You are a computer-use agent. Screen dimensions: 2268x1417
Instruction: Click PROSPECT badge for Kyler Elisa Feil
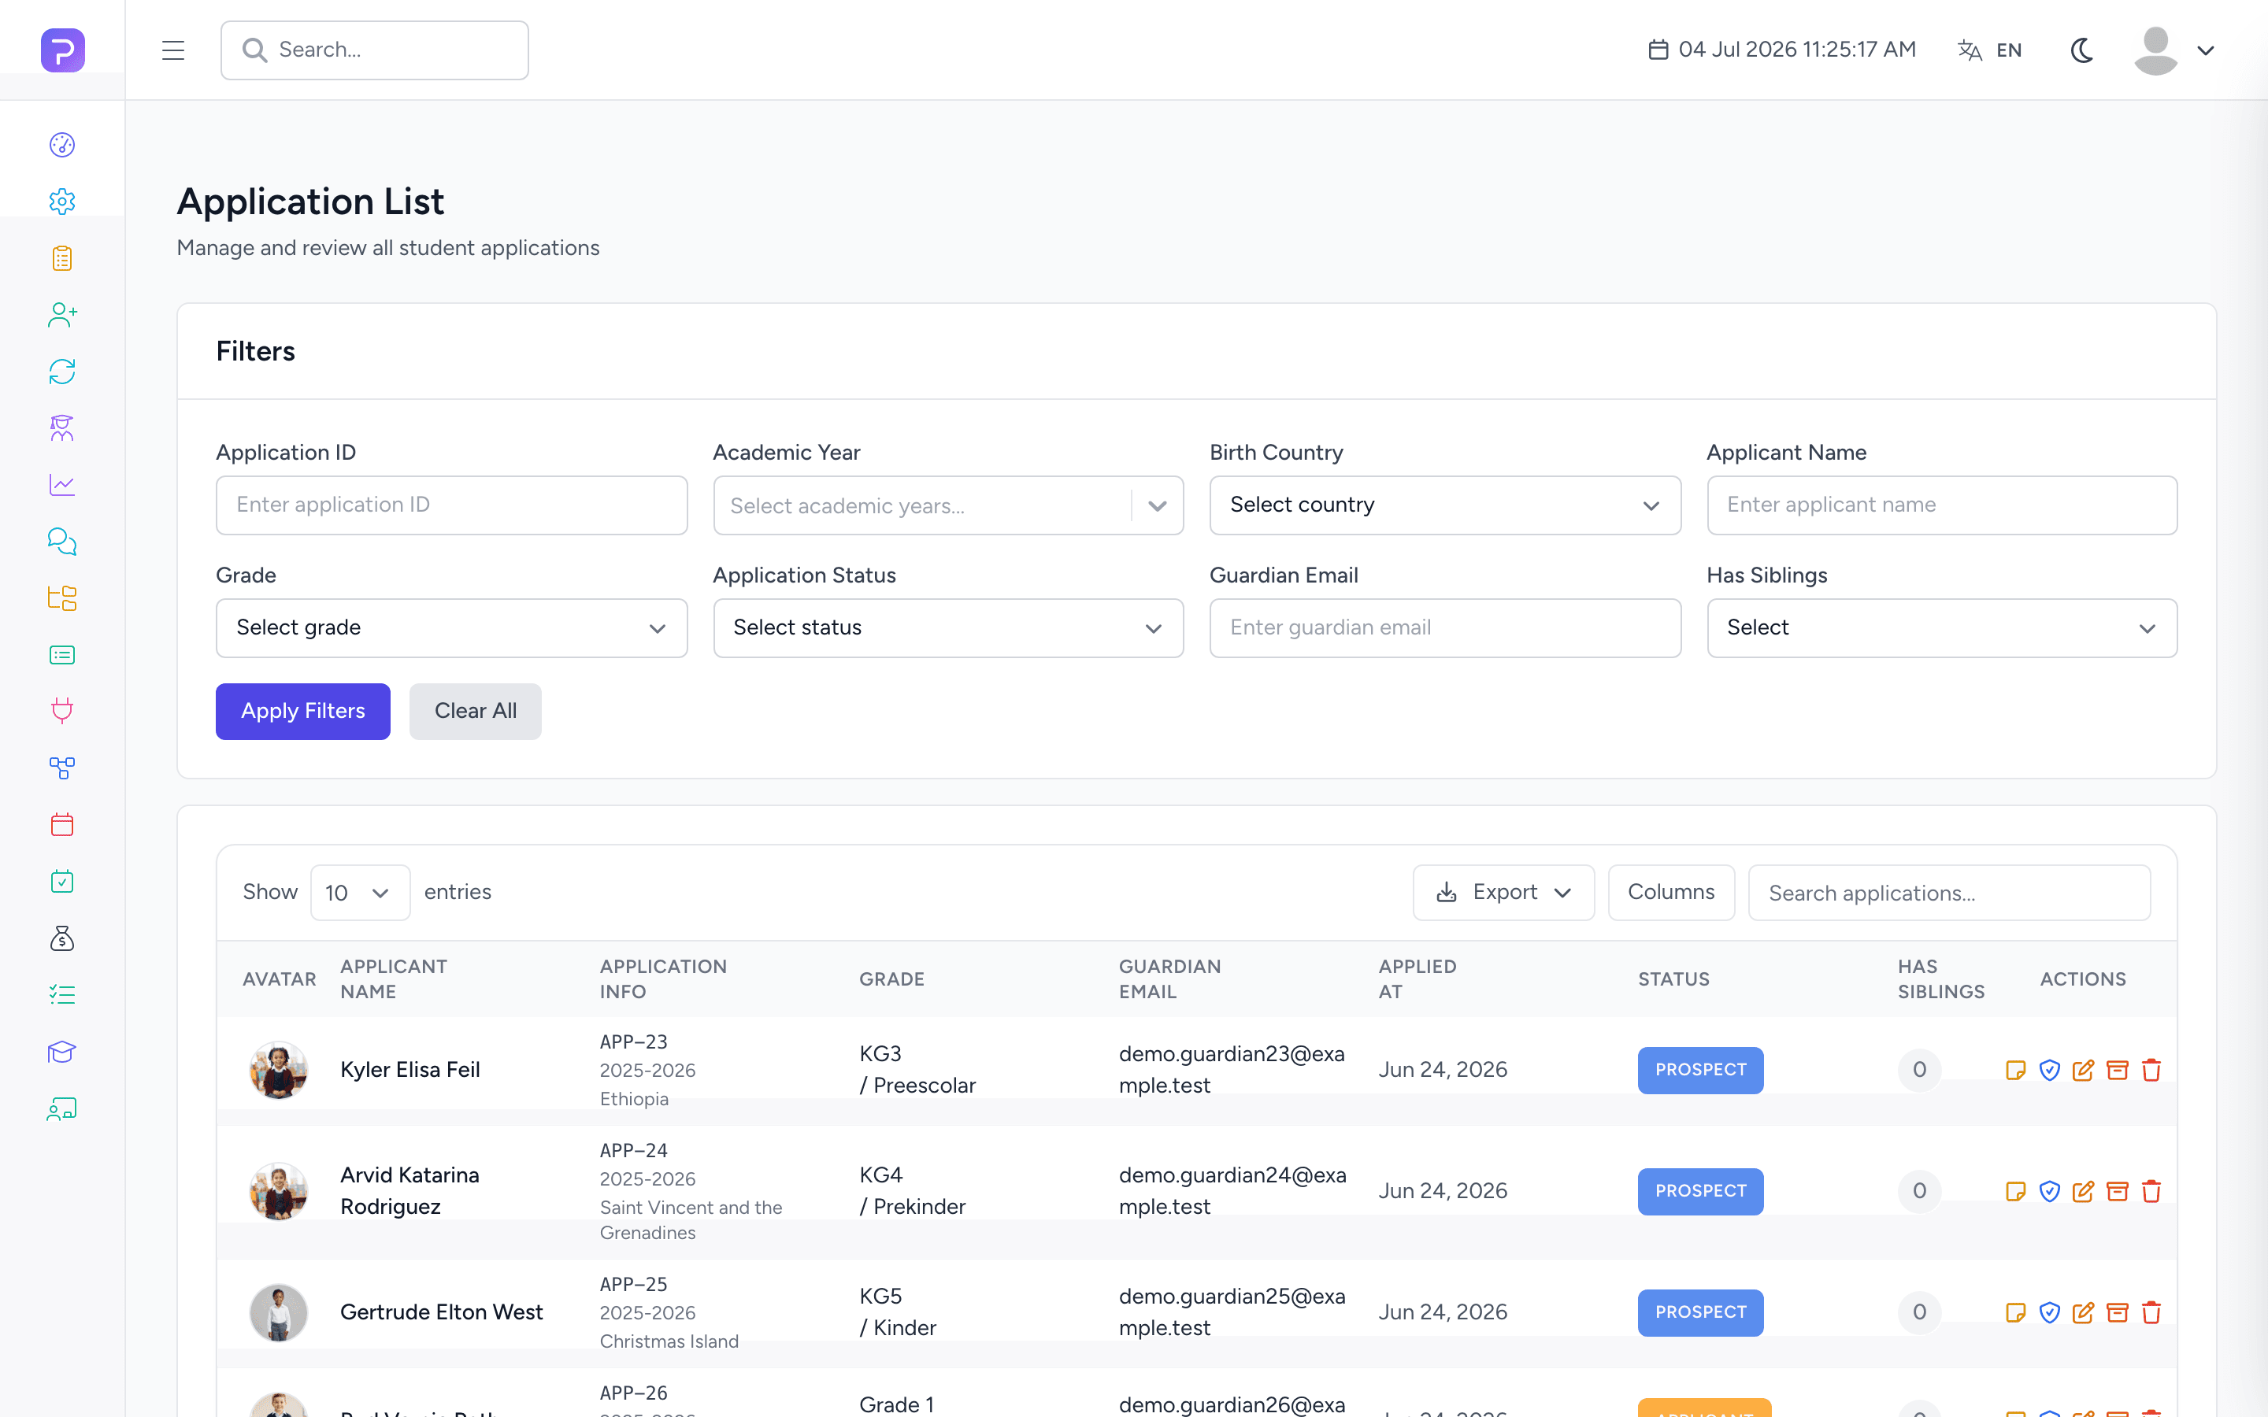coord(1700,1069)
